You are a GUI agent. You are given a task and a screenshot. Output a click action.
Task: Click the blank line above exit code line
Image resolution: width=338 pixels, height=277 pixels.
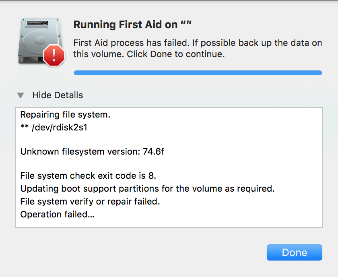(169, 164)
